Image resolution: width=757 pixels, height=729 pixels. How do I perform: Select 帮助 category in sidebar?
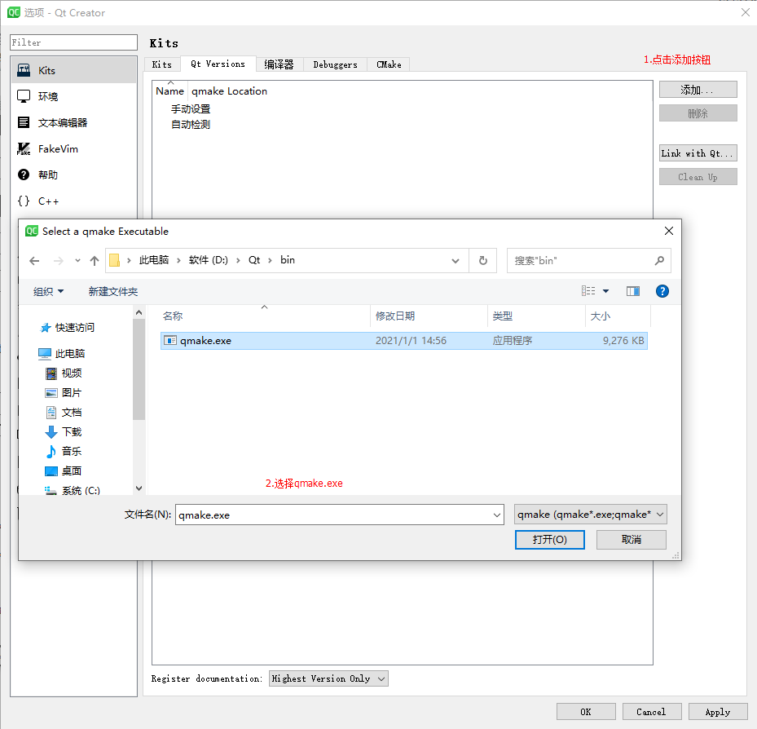[x=74, y=175]
